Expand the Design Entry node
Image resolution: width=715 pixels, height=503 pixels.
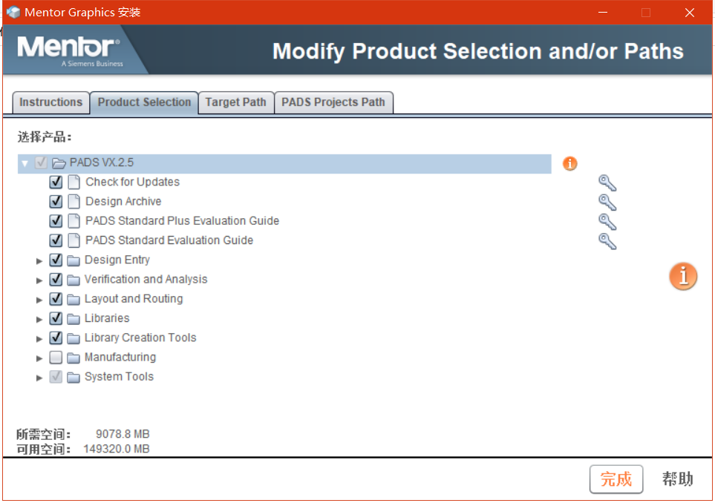39,260
